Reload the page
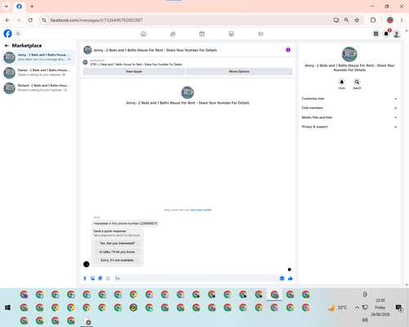This screenshot has width=409, height=327. coord(30,20)
